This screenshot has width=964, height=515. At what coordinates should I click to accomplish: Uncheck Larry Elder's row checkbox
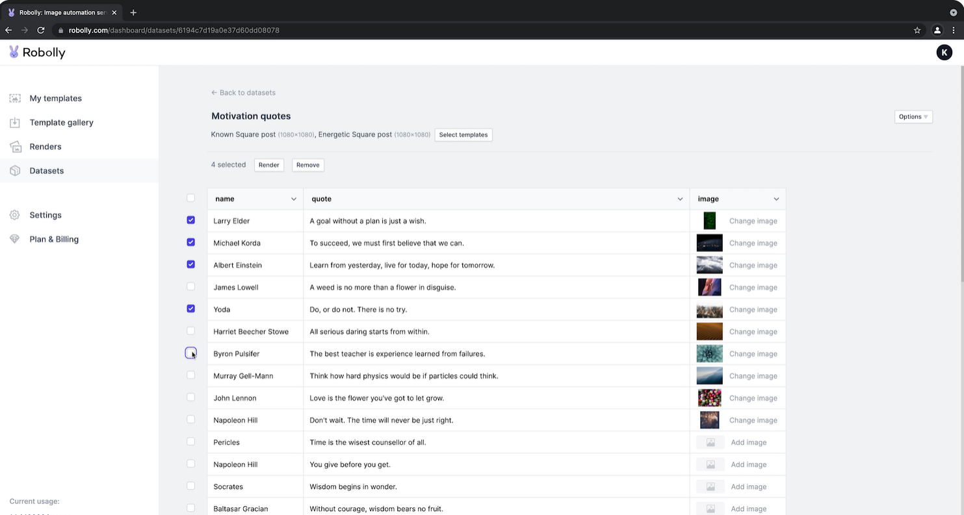[x=190, y=220]
